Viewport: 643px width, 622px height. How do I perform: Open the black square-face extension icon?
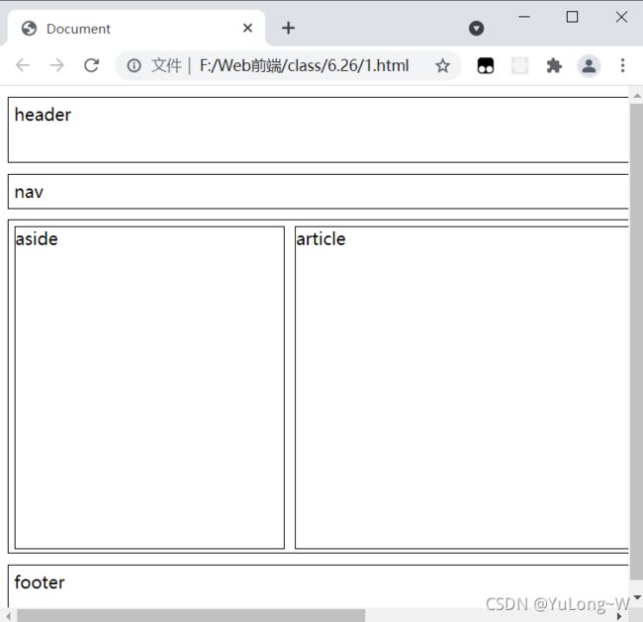pyautogui.click(x=486, y=65)
